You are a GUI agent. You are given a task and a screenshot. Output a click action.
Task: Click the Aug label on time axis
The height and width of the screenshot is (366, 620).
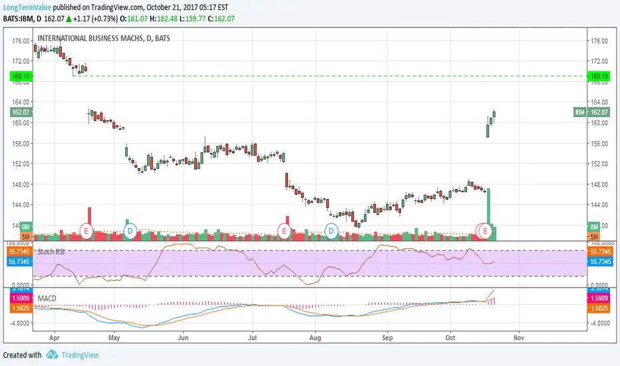click(315, 337)
